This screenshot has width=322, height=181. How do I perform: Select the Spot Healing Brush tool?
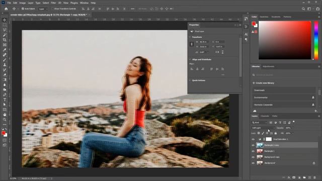pos(5,55)
